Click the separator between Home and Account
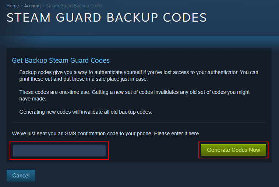The height and width of the screenshot is (187, 279). [x=21, y=6]
